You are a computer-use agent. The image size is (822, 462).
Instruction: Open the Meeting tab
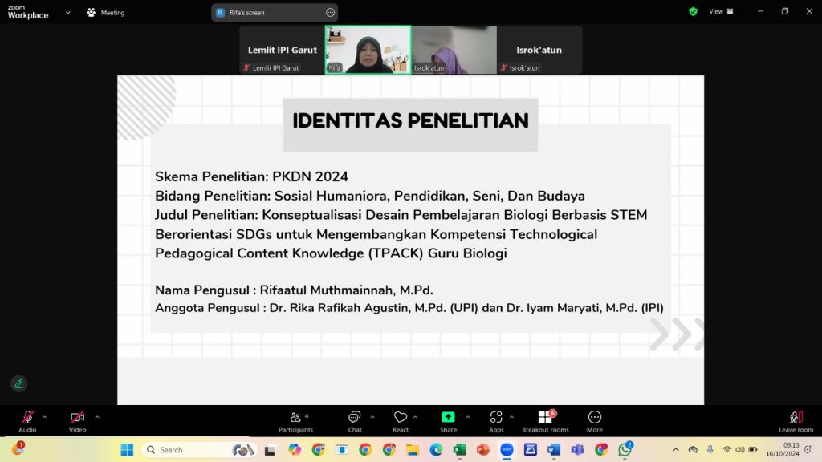coord(106,13)
